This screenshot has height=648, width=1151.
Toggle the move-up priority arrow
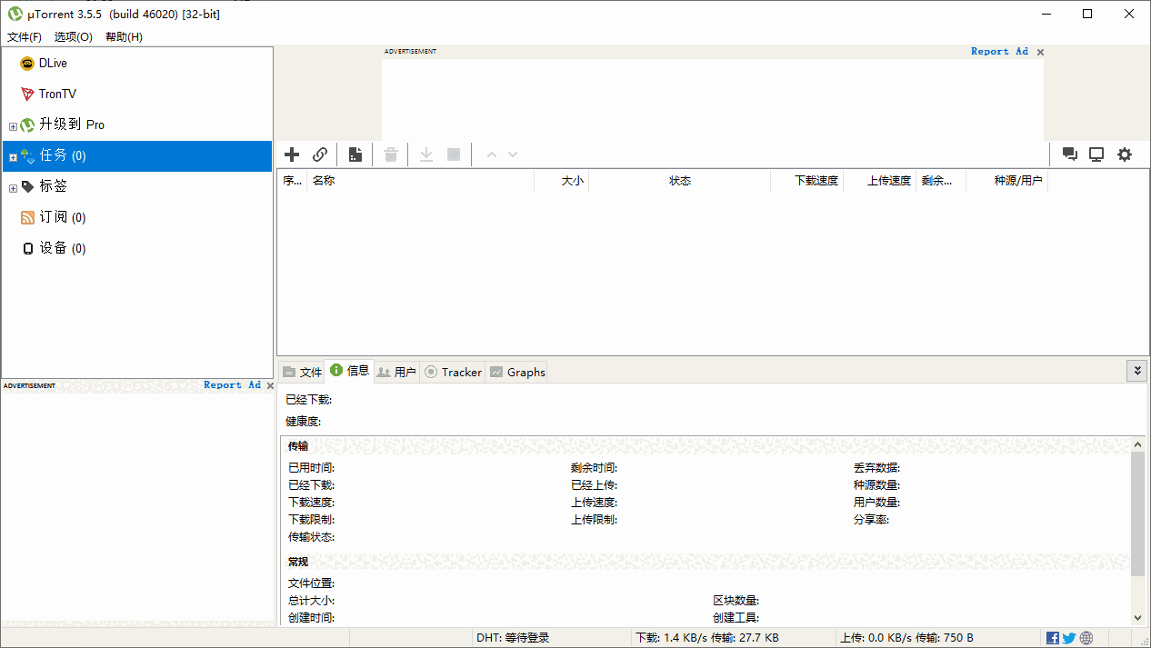(492, 154)
